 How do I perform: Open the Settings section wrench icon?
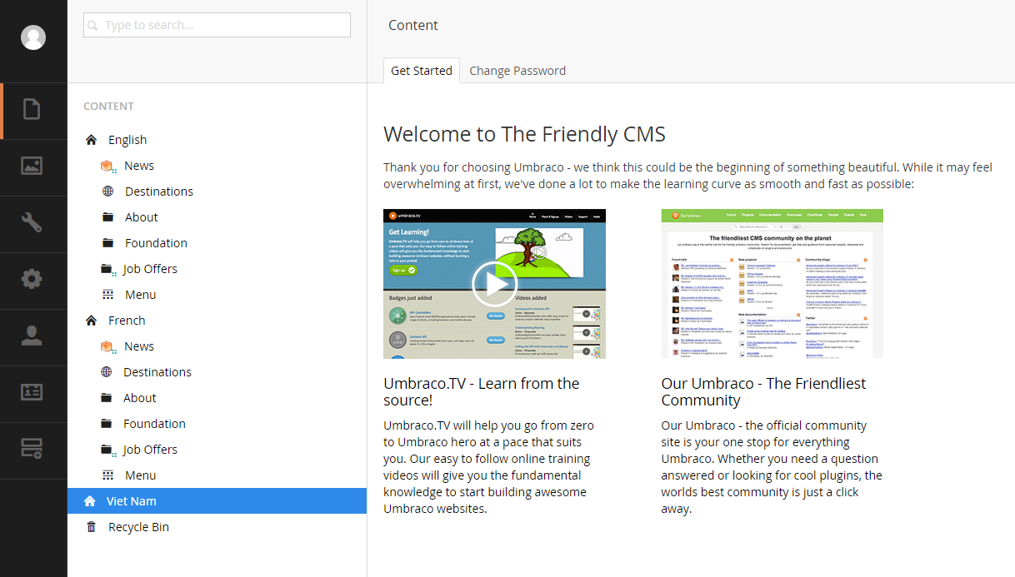[x=32, y=222]
